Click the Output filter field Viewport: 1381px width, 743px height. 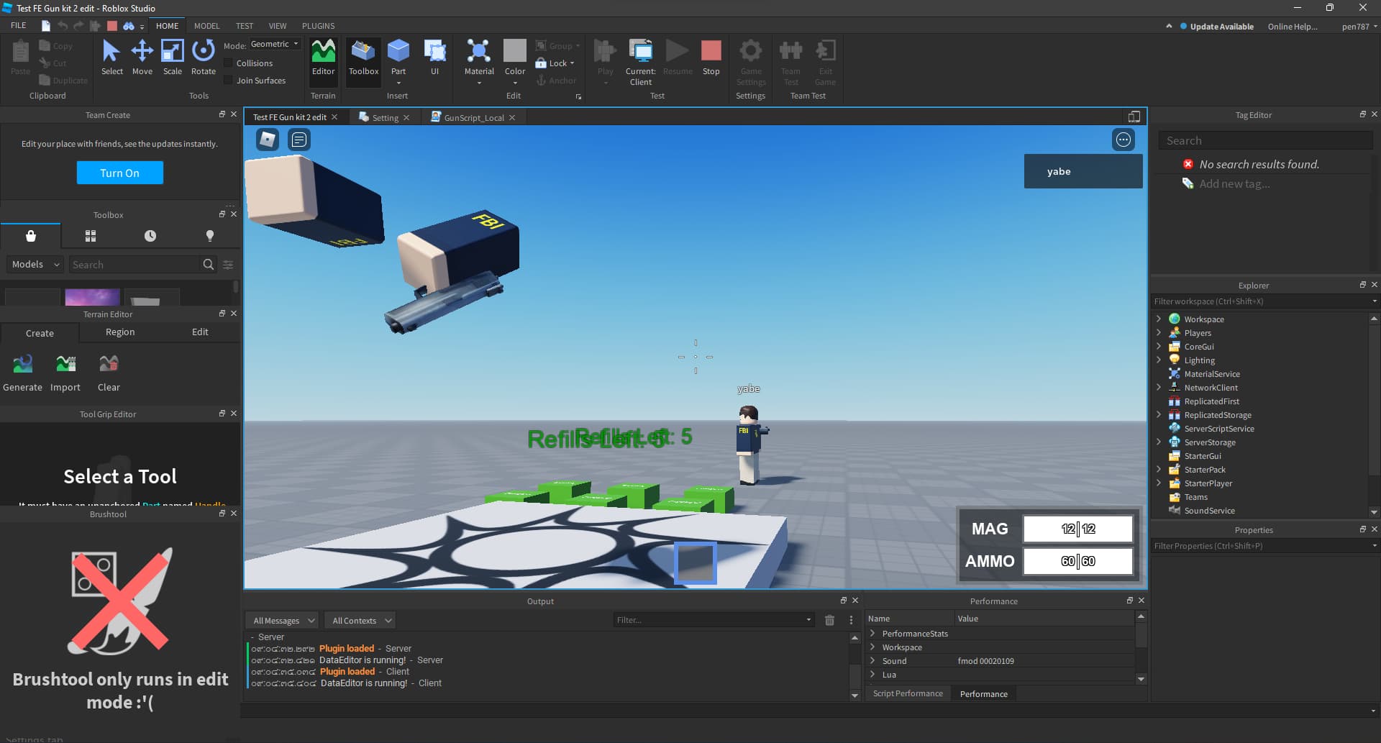pos(713,620)
